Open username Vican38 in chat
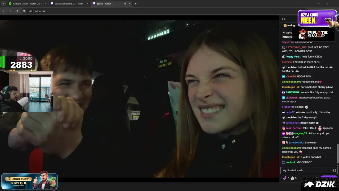 click(x=291, y=77)
